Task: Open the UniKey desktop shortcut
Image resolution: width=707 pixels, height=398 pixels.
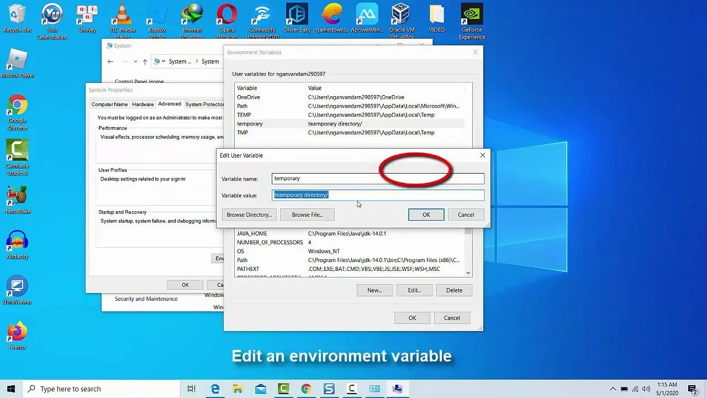Action: pyautogui.click(x=87, y=18)
